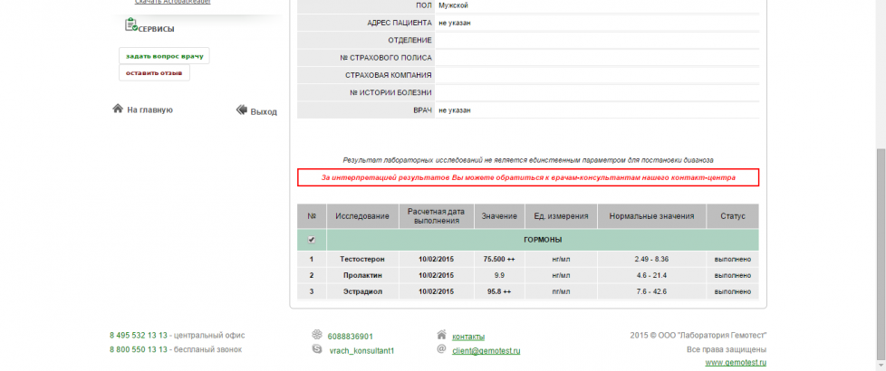This screenshot has width=886, height=371.
Task: Open the контакты link
Action: click(468, 337)
